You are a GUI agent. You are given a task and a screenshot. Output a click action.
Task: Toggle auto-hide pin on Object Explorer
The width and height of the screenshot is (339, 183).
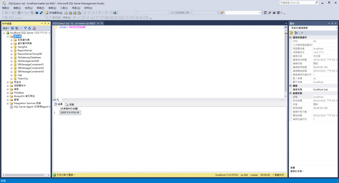pyautogui.click(x=45, y=23)
